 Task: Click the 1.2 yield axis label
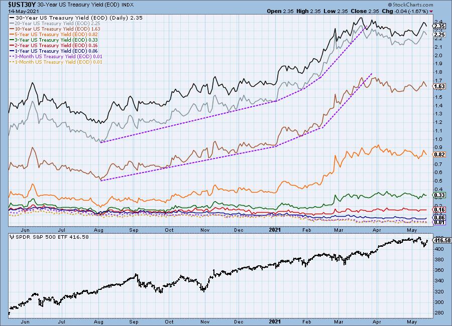[438, 122]
